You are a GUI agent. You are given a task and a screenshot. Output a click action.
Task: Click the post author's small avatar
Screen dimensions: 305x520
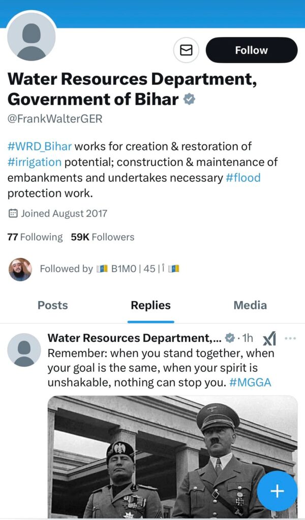[24, 350]
